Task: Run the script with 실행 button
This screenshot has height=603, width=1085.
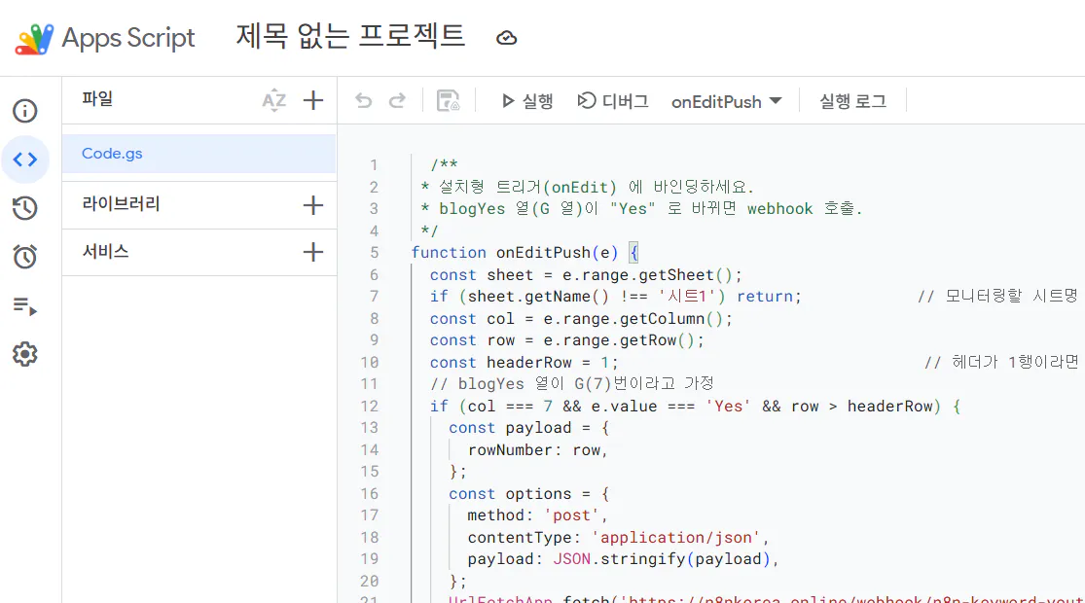Action: pos(527,102)
